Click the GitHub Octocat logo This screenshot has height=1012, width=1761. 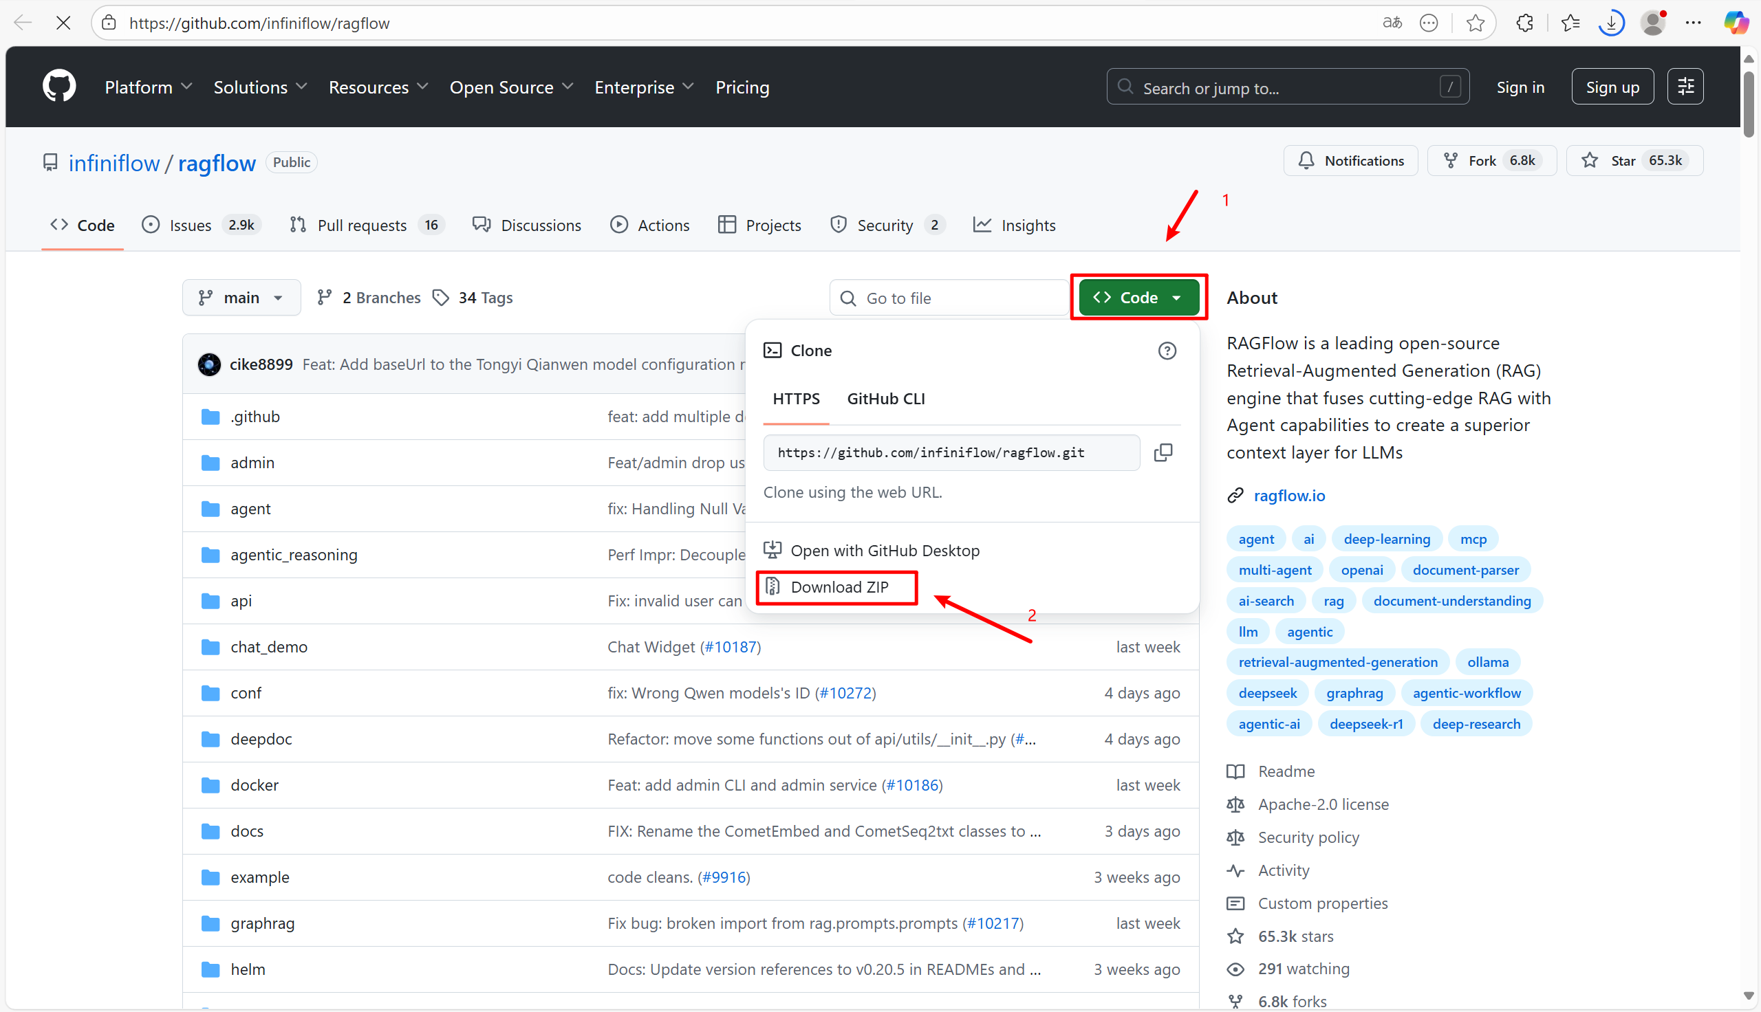click(x=59, y=87)
